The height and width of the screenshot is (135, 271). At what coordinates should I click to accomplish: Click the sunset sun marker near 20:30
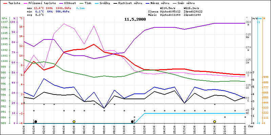(x=214, y=122)
